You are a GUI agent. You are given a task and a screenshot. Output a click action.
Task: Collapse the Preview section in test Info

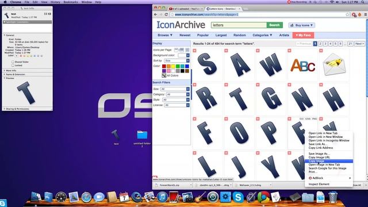click(4, 78)
